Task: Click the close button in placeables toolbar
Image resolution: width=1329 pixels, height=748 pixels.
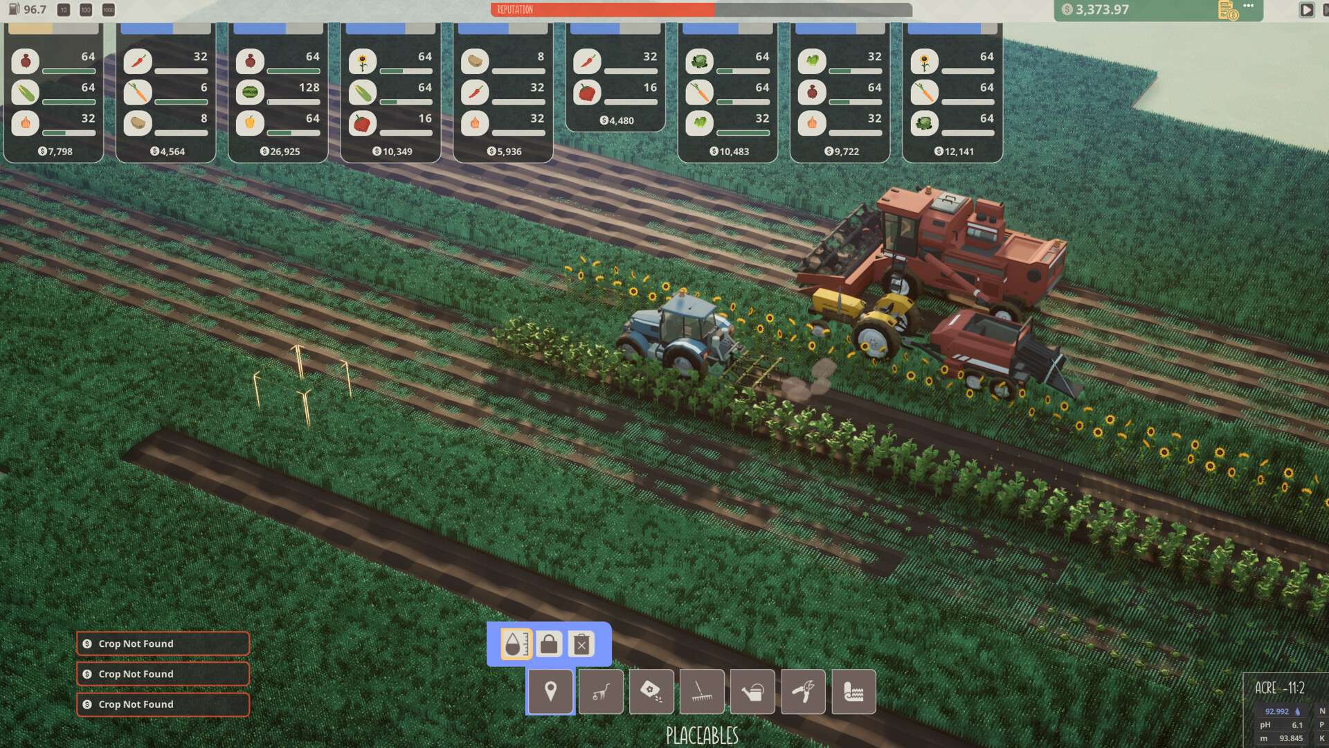Action: pyautogui.click(x=581, y=644)
